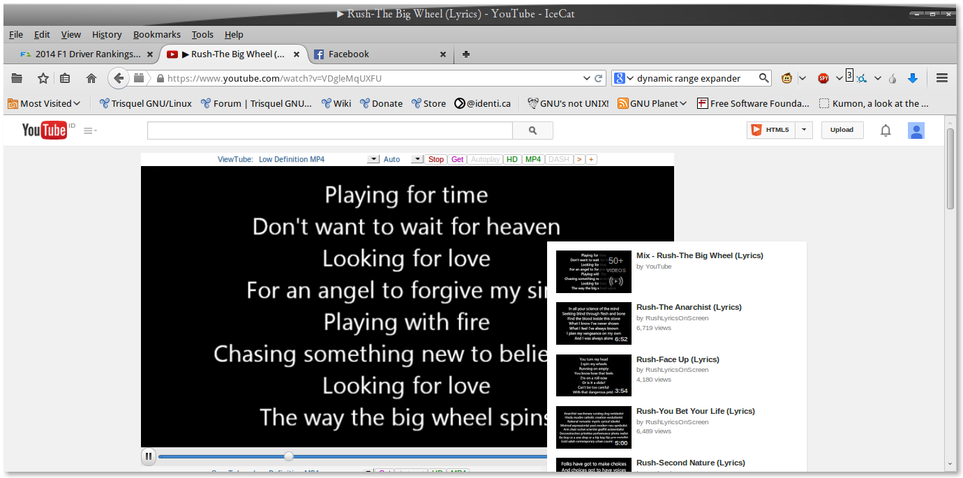Open the downloads arrow icon
Viewport: 963px width, 478px height.
[912, 78]
